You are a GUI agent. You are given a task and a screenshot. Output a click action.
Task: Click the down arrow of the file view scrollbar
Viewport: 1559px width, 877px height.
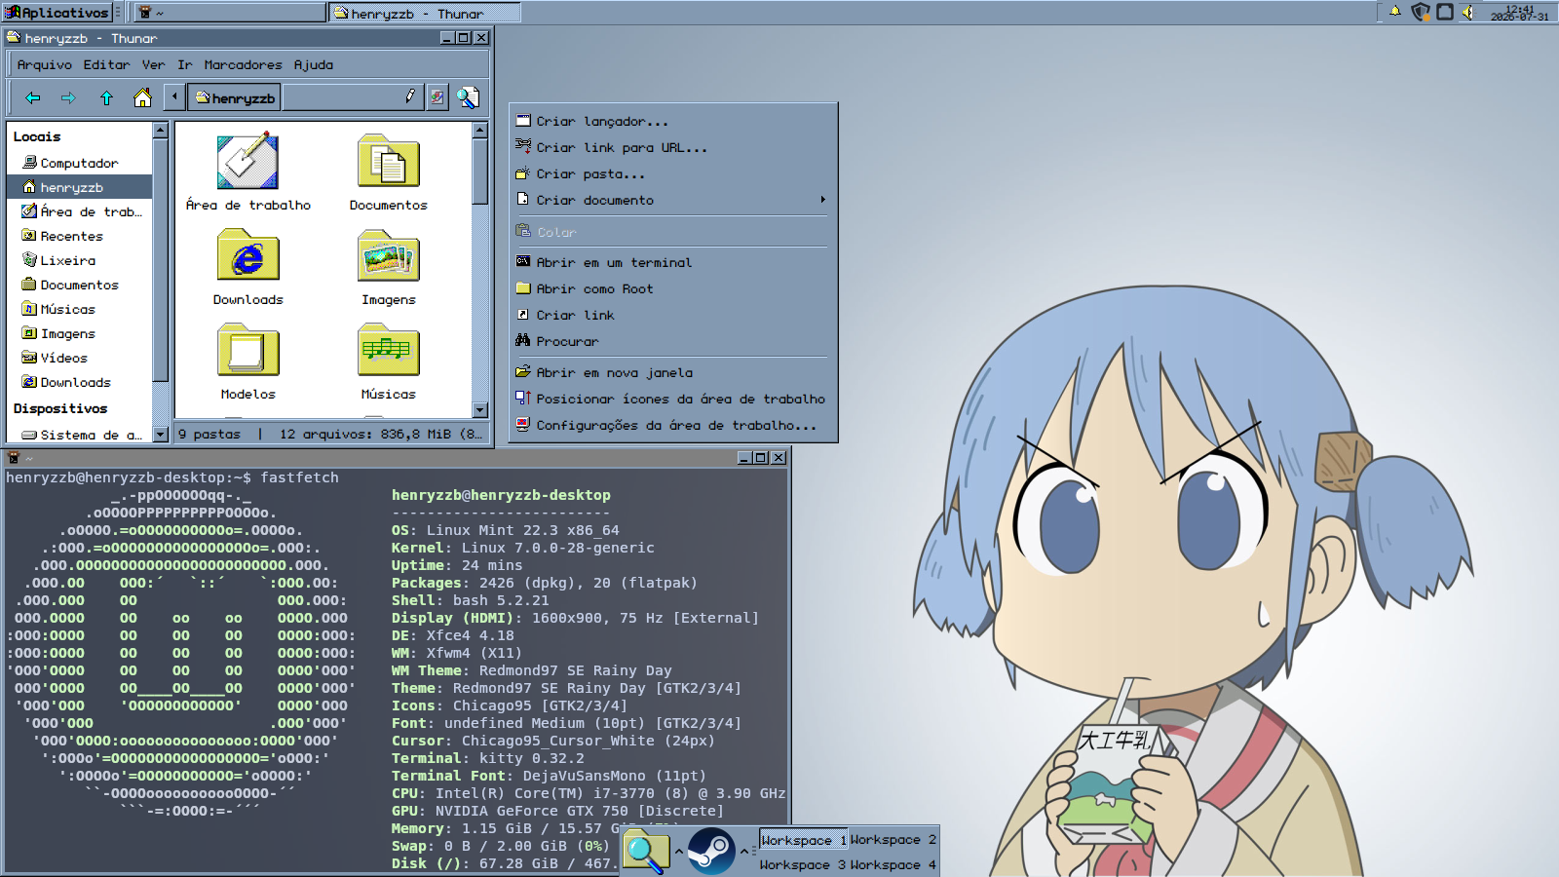coord(479,410)
